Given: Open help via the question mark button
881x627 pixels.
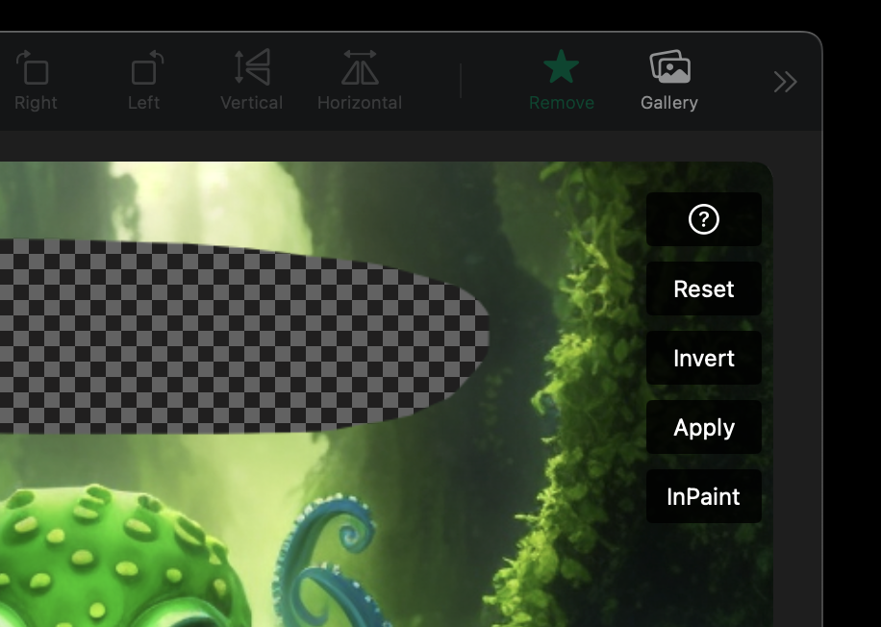Looking at the screenshot, I should coord(703,220).
